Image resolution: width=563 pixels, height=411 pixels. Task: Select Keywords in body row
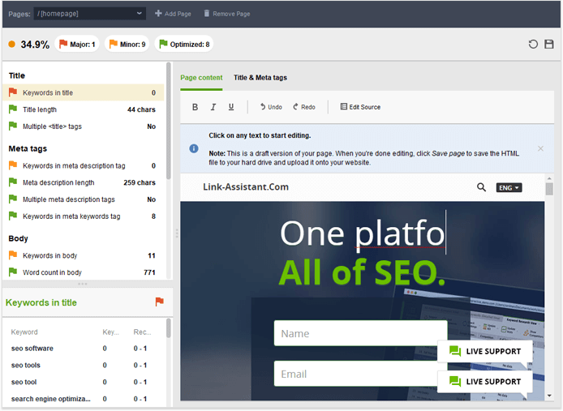84,255
